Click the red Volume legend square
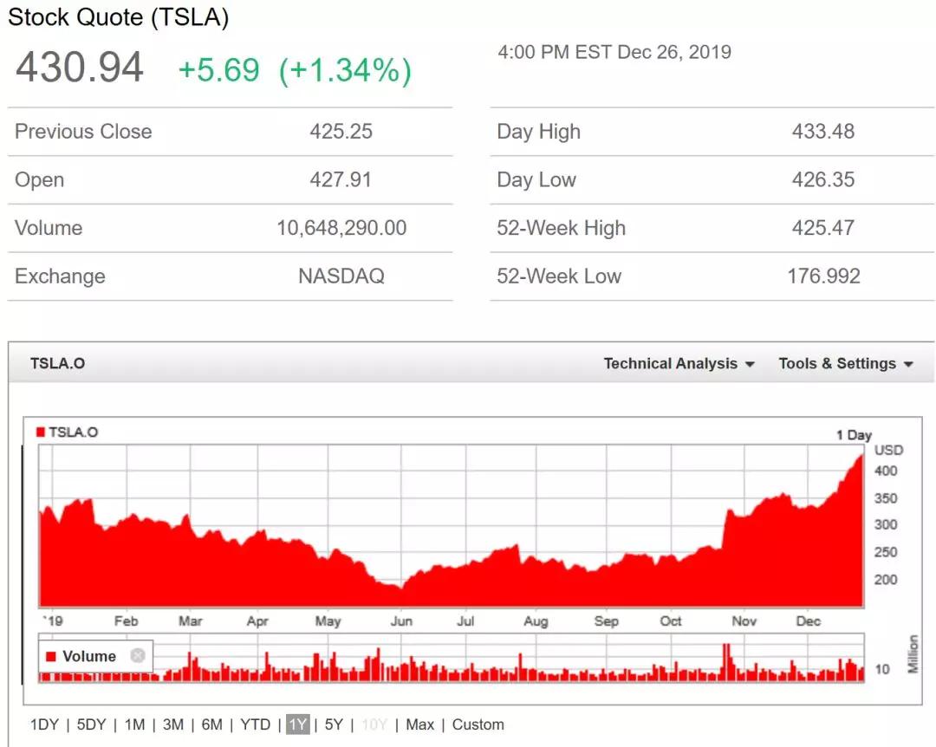 tap(51, 656)
